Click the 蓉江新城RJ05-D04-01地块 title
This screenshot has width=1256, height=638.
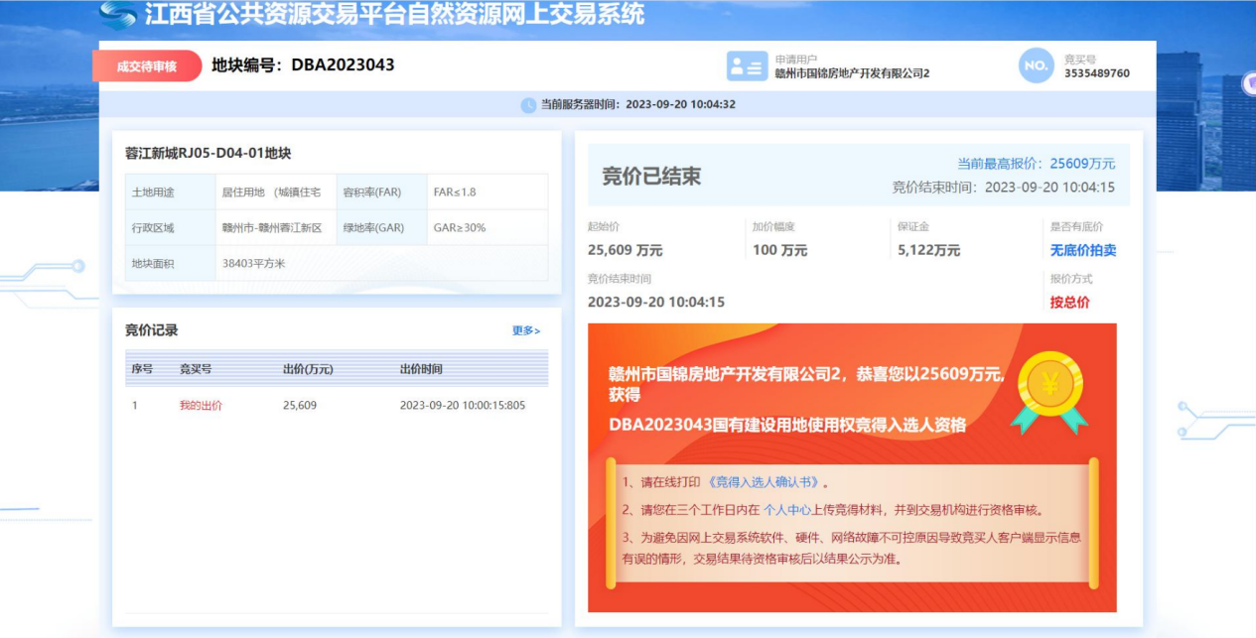208,154
